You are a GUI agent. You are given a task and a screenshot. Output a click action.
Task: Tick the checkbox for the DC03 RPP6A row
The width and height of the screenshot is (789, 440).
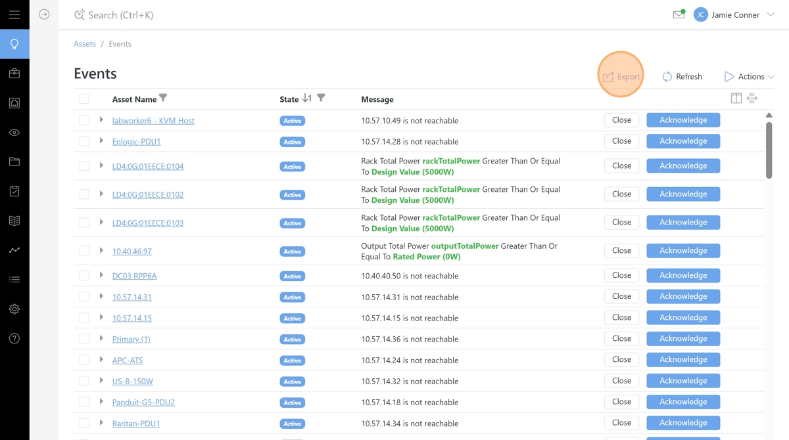pos(84,276)
